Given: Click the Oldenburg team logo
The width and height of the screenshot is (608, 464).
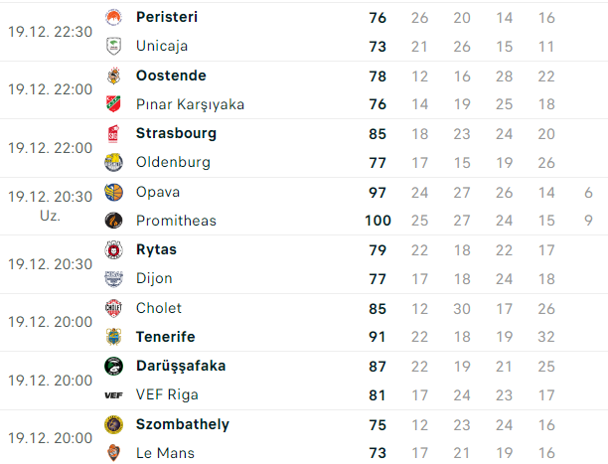Looking at the screenshot, I should coord(113,163).
